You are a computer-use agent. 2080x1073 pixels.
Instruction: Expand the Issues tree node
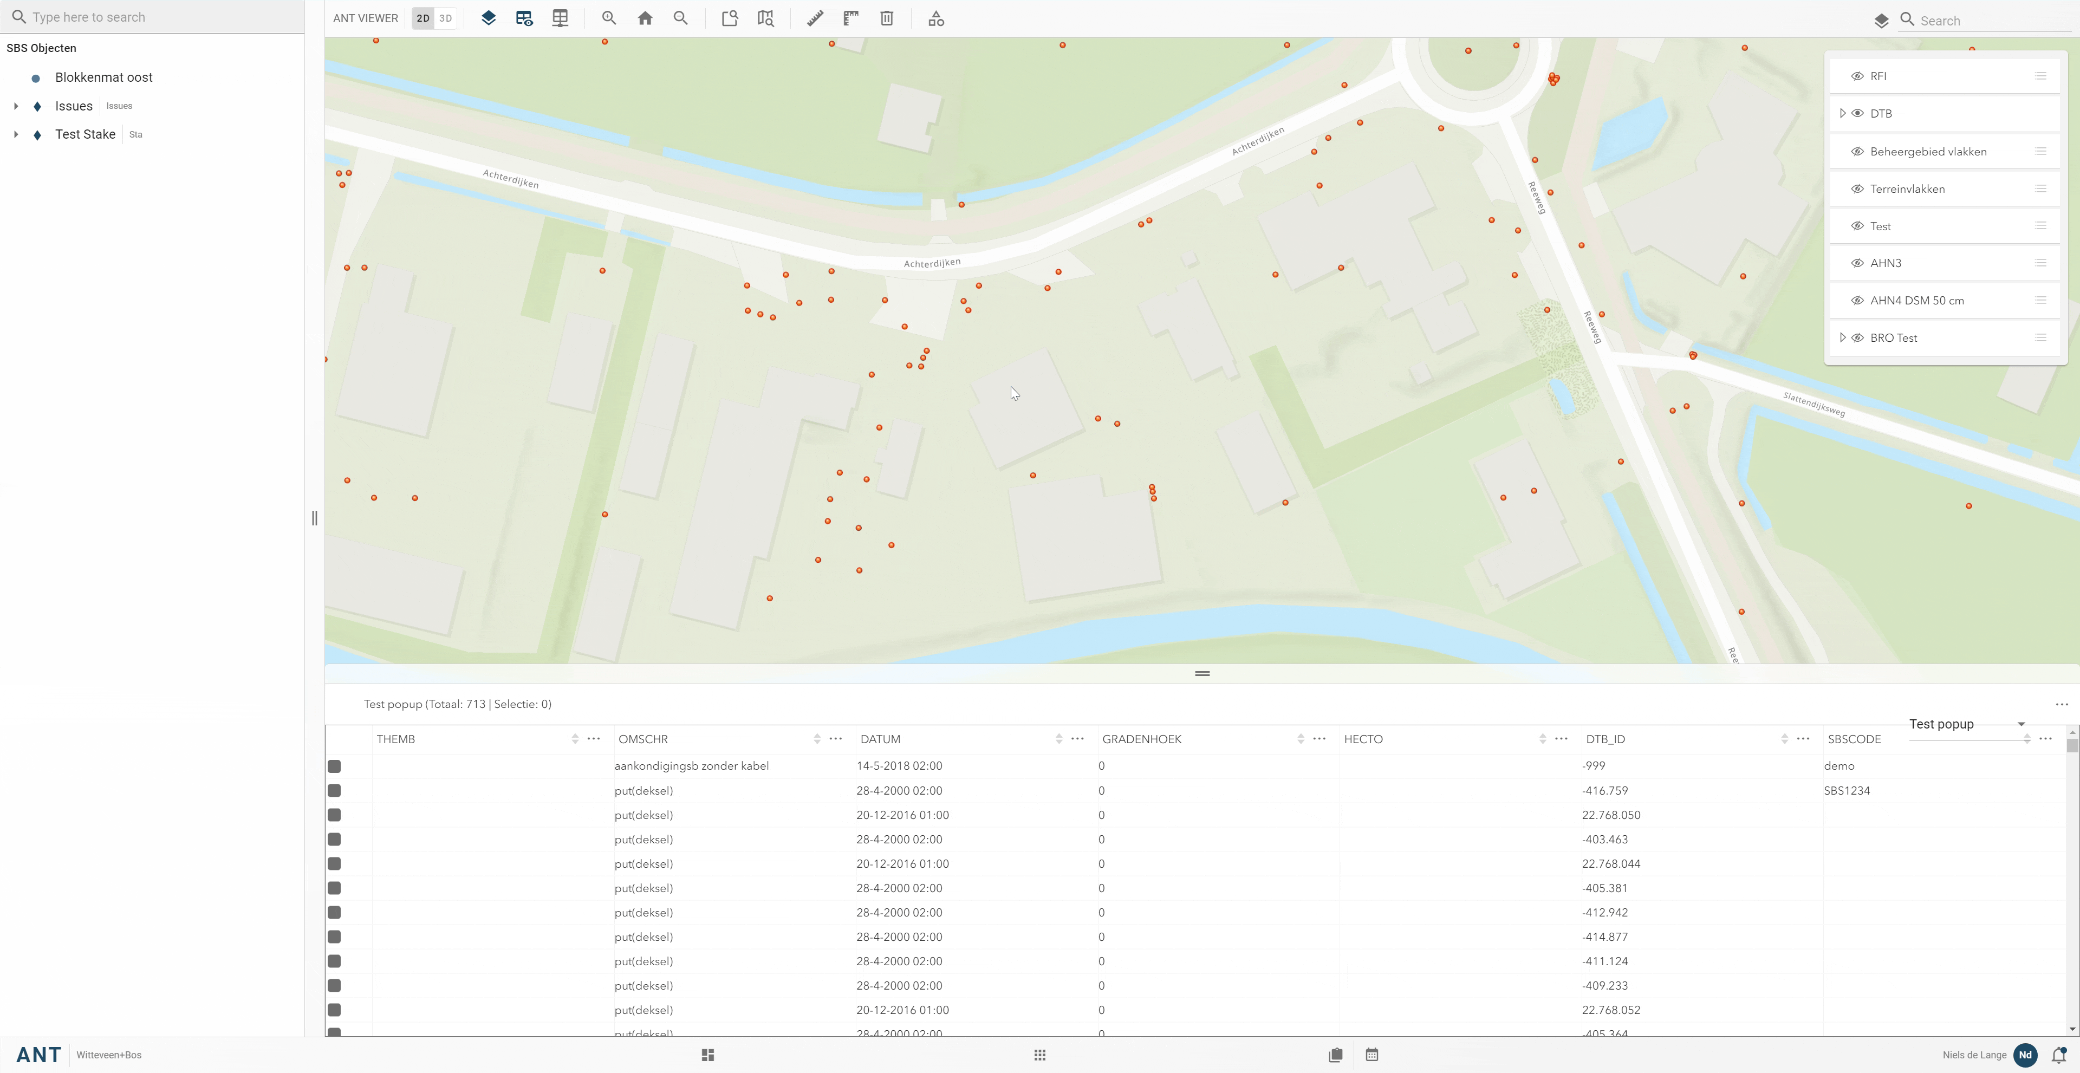[x=16, y=106]
